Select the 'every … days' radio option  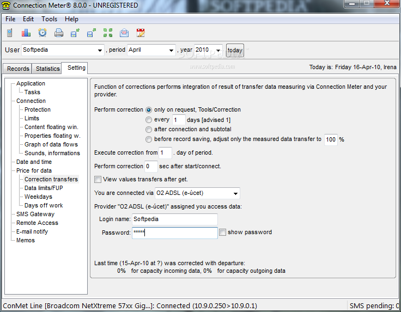(x=149, y=120)
